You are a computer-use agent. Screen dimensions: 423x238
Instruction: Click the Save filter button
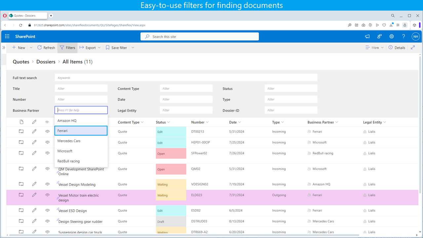[116, 48]
